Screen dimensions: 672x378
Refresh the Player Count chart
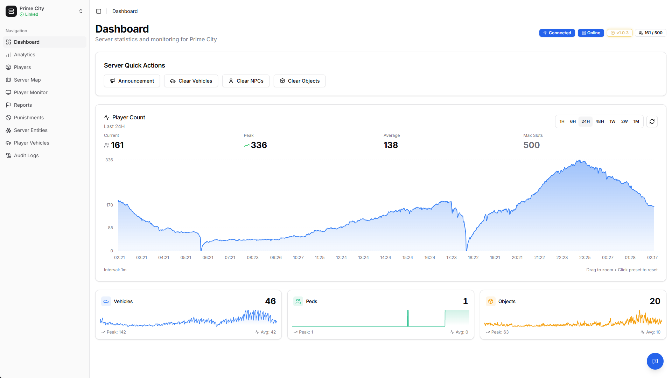652,121
